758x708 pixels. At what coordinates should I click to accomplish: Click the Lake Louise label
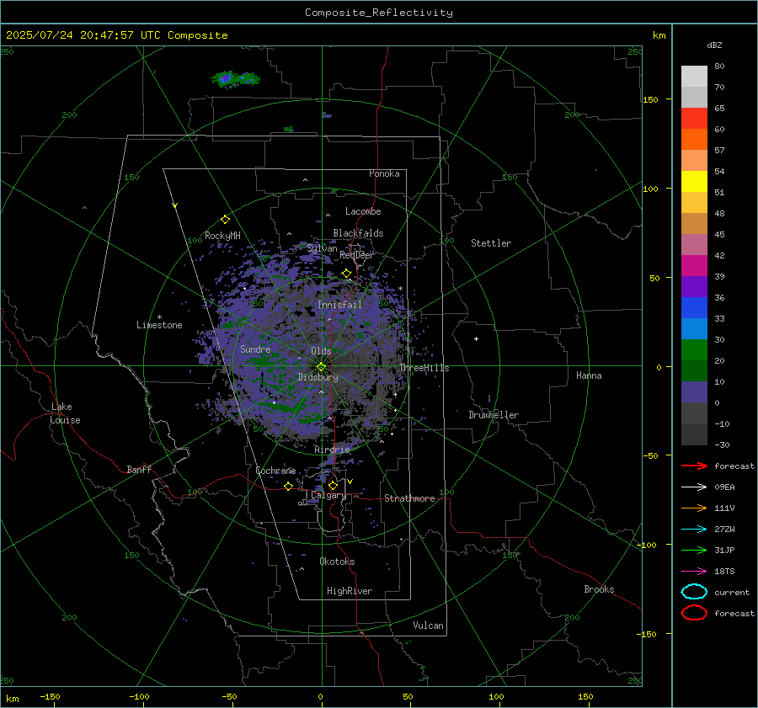click(66, 413)
